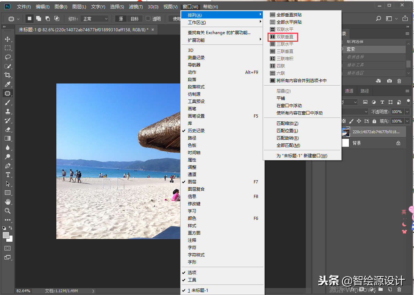Select the Eraser tool

pos(8,129)
